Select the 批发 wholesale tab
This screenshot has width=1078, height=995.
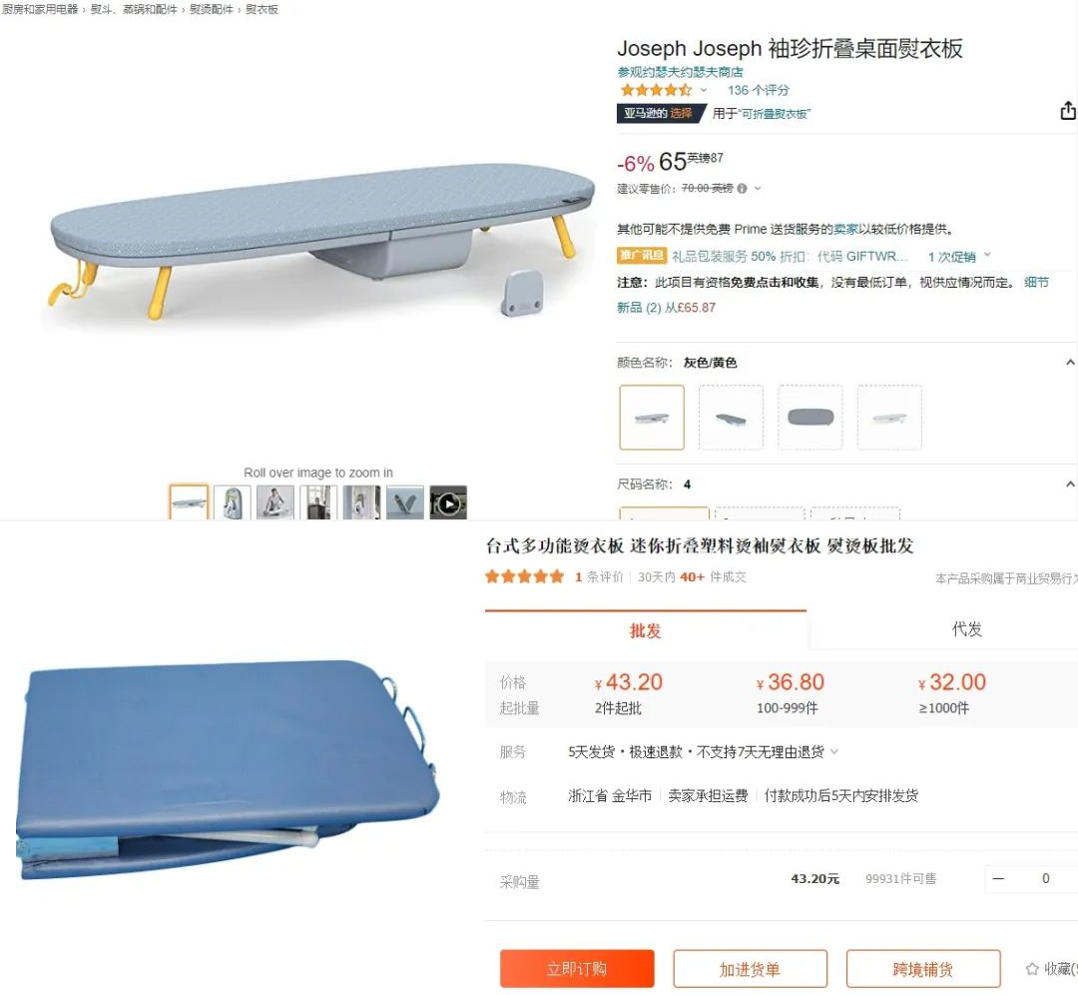pyautogui.click(x=645, y=630)
